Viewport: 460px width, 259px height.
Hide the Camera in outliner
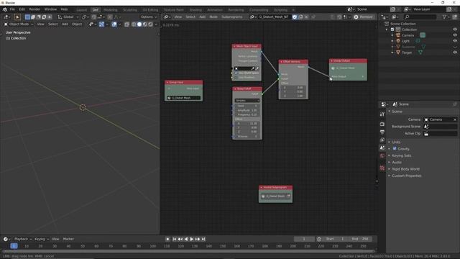[455, 35]
